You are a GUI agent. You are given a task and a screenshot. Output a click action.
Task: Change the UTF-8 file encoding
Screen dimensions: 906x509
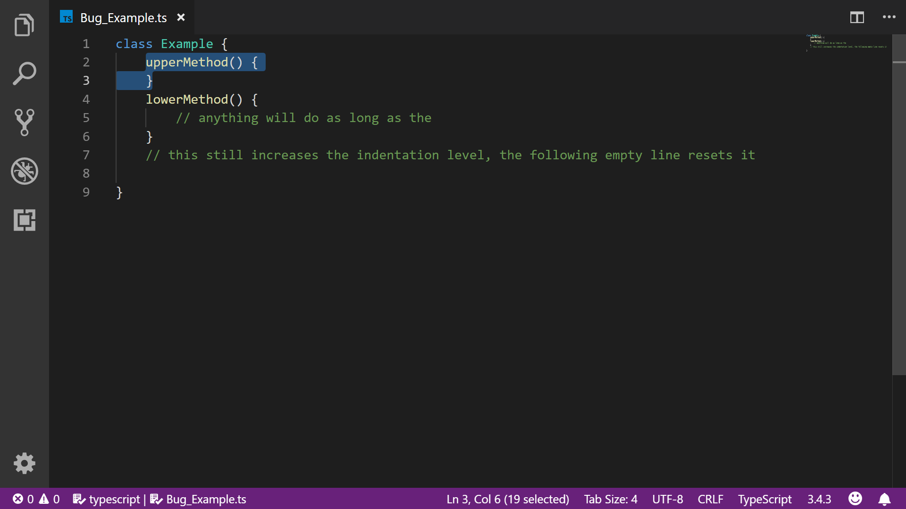coord(667,499)
